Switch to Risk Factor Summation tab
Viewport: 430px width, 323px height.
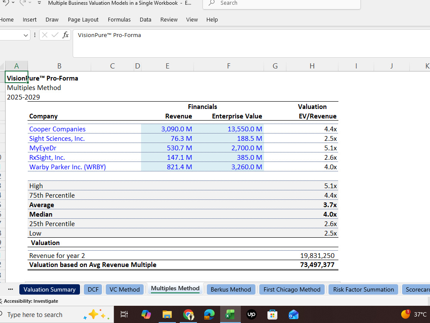pyautogui.click(x=363, y=289)
